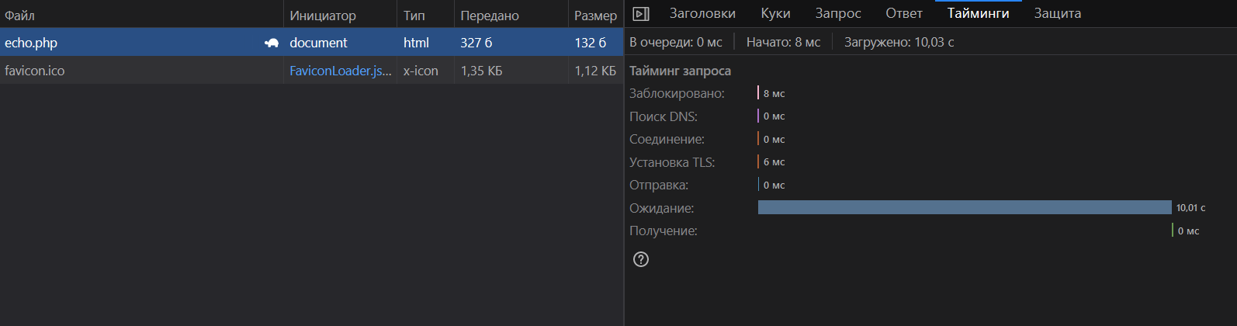Click the 1,12 КБ size value
This screenshot has width=1237, height=326.
tap(595, 71)
